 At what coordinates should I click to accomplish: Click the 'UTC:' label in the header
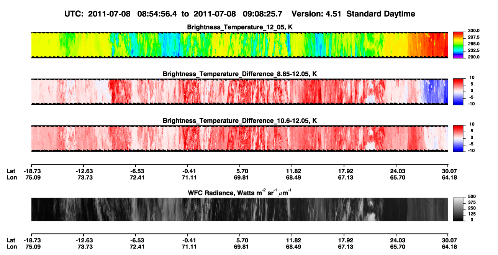[74, 14]
